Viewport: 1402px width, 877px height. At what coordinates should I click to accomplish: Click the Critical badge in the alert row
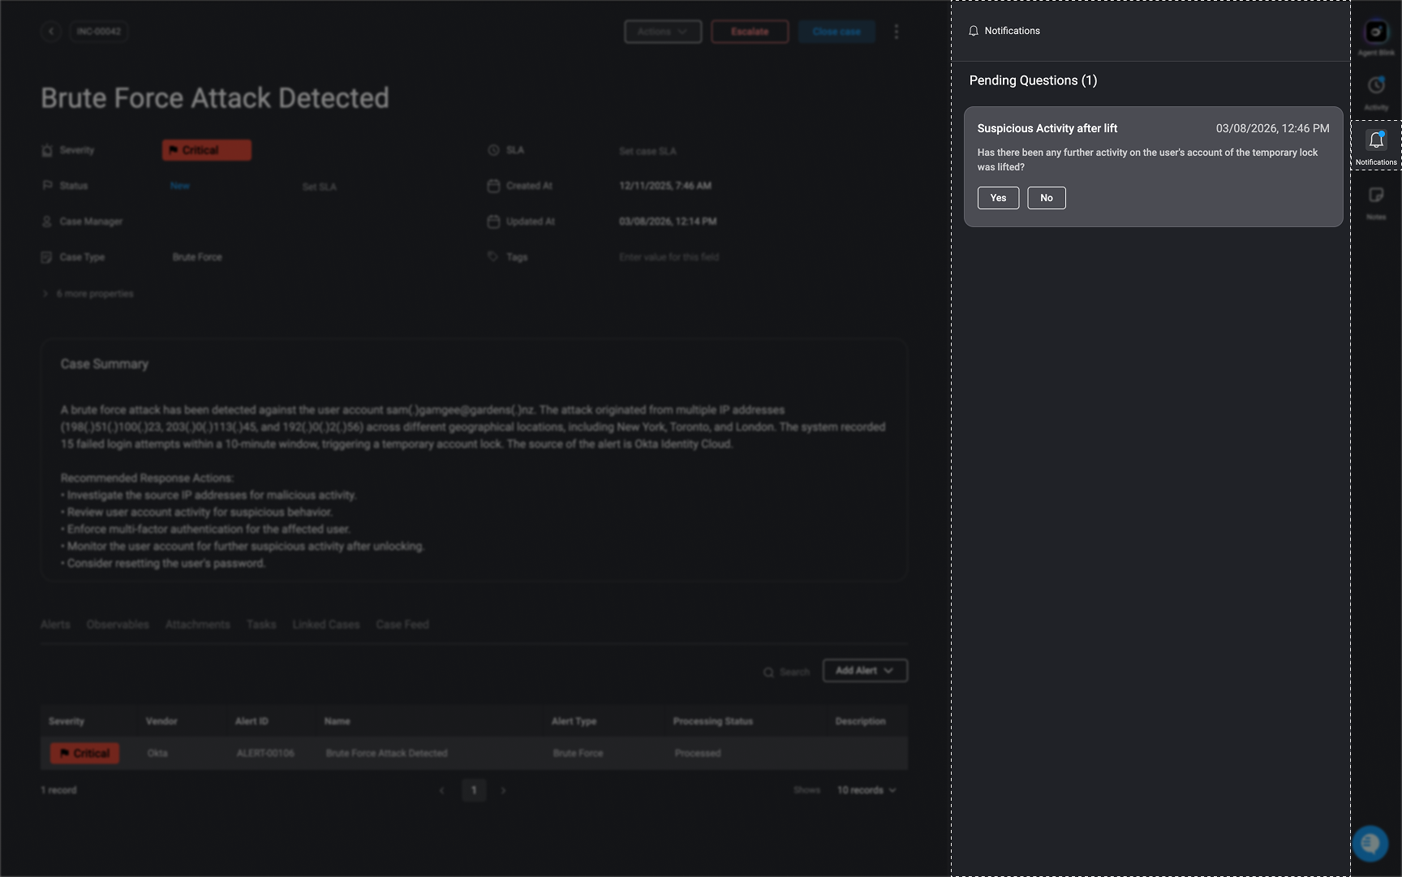(x=85, y=754)
